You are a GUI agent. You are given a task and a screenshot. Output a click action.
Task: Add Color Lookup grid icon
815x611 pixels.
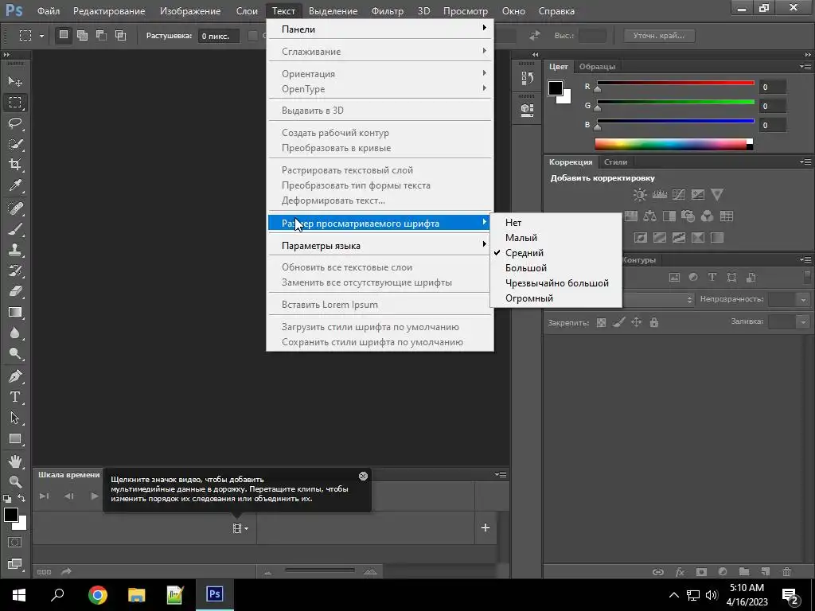click(727, 216)
